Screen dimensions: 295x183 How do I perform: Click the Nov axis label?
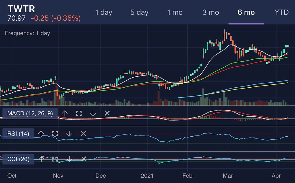coord(58,176)
